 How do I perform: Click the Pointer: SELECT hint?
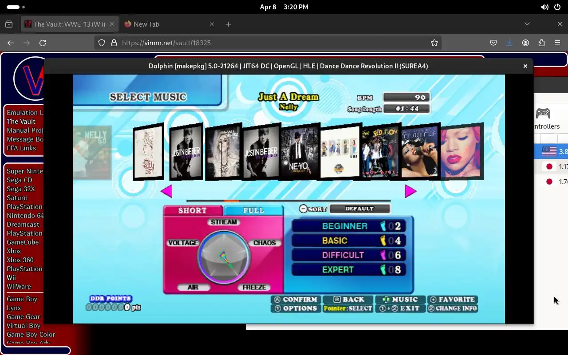point(348,308)
